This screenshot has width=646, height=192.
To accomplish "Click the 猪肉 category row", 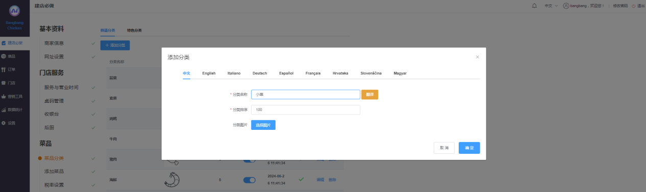I will tap(113, 159).
